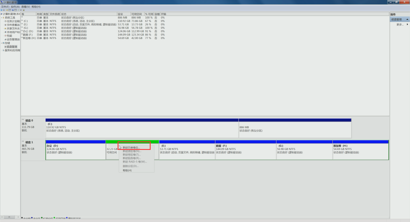The width and height of the screenshot is (410, 222).
Task: Select the (G:) 56.98 GB partition block
Action: pos(304,150)
